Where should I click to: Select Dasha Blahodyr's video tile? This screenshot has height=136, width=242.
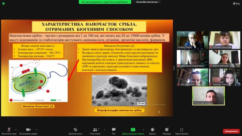coord(224,59)
